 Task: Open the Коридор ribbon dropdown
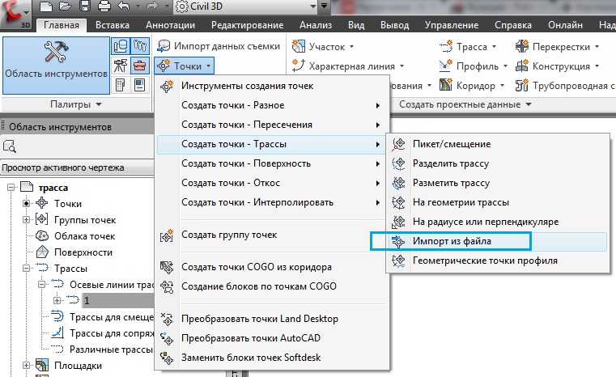[472, 85]
